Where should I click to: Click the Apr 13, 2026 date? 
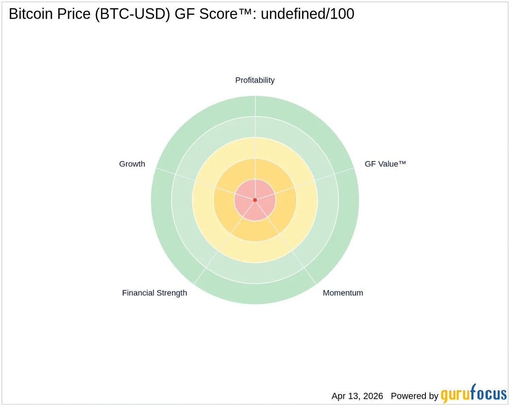pyautogui.click(x=357, y=396)
